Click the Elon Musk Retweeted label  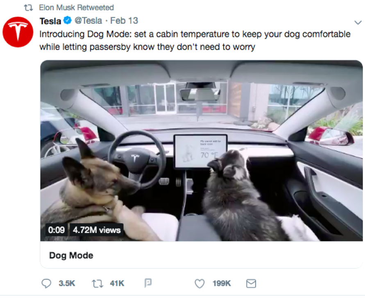click(x=76, y=7)
